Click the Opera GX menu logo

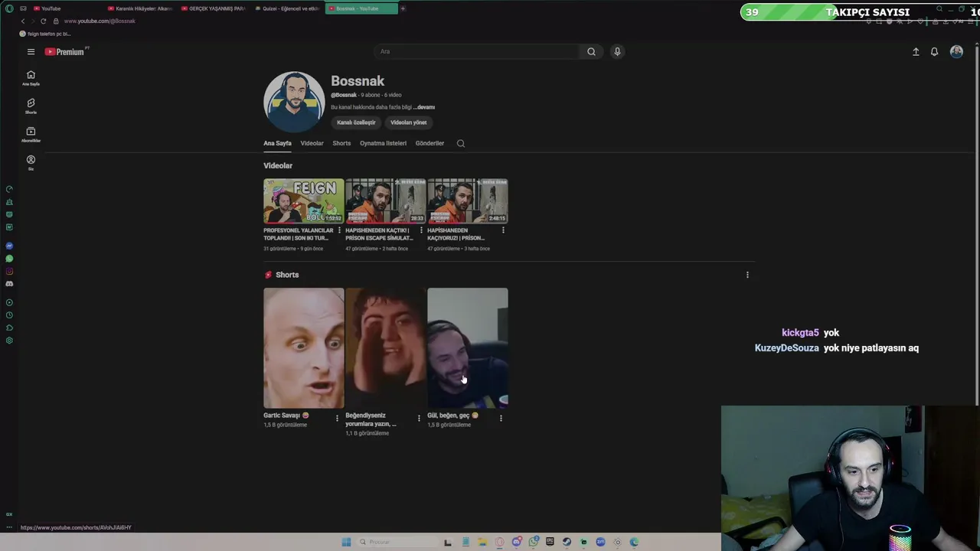click(x=8, y=8)
